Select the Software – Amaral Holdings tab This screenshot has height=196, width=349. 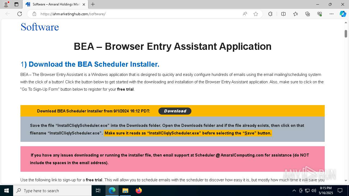click(x=55, y=4)
